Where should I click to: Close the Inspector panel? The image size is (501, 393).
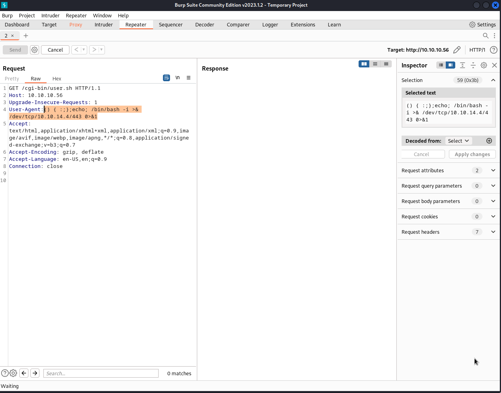coord(494,65)
